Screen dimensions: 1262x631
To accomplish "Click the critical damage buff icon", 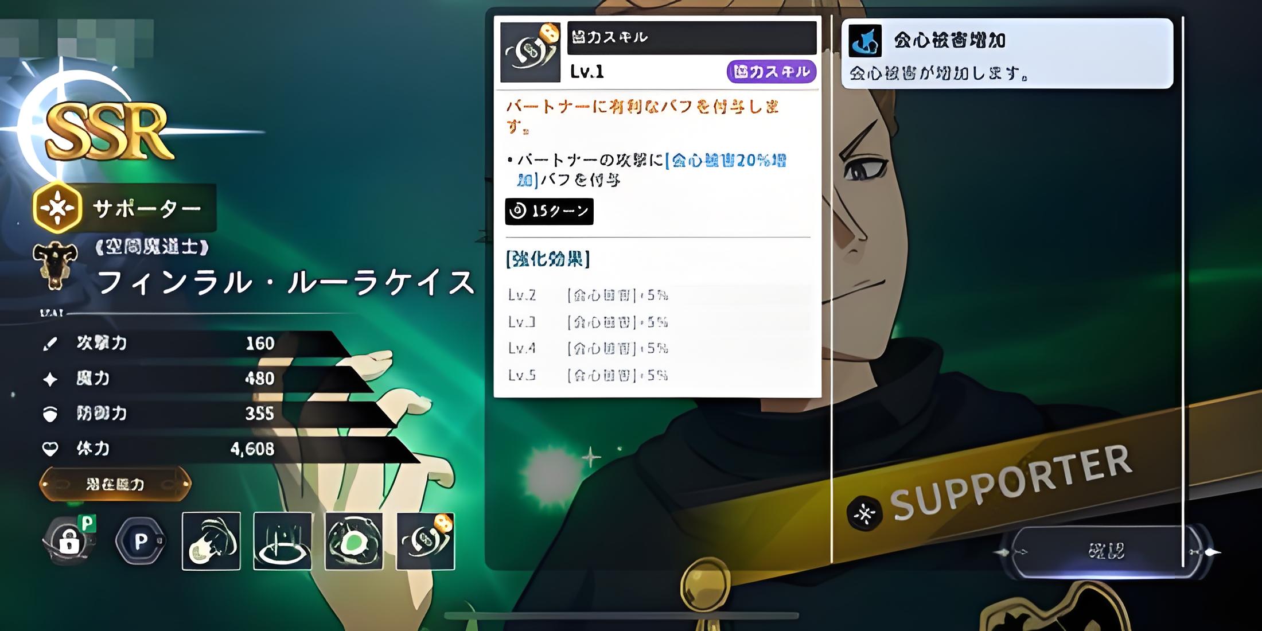I will click(865, 41).
